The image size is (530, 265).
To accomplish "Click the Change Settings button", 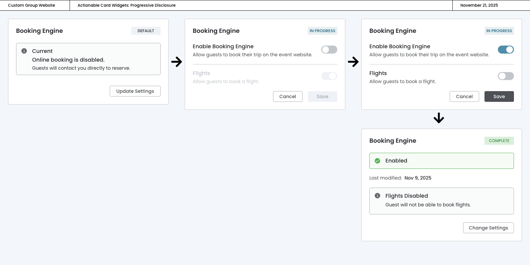I will click(x=488, y=228).
